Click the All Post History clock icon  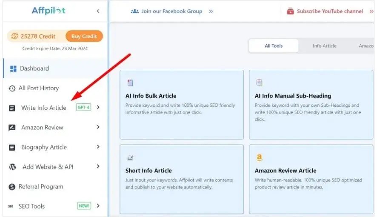[x=12, y=89]
